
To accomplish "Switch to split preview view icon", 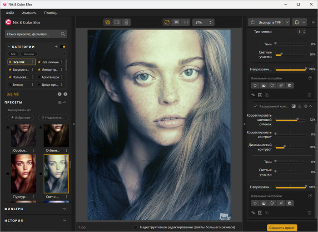I will (x=117, y=22).
